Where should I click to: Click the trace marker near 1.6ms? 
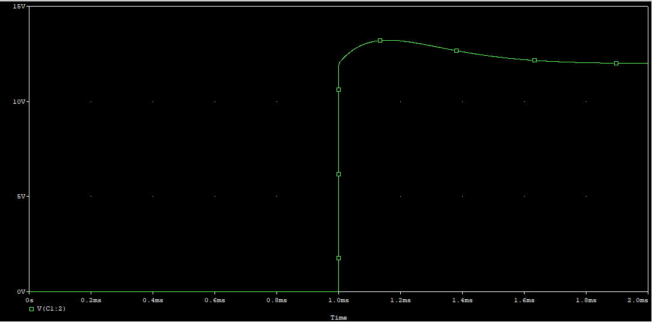pos(535,60)
